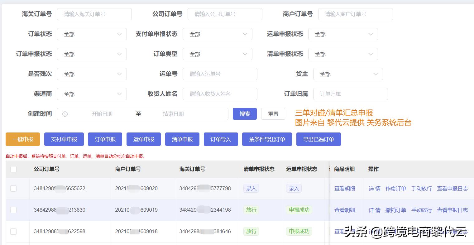Viewport: 474px width, 245px height.
Task: Click 导出已选订单 to export selected orders
Action: (x=318, y=139)
